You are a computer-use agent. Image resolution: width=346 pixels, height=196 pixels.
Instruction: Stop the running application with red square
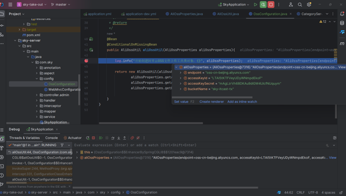pyautogui.click(x=271, y=4)
